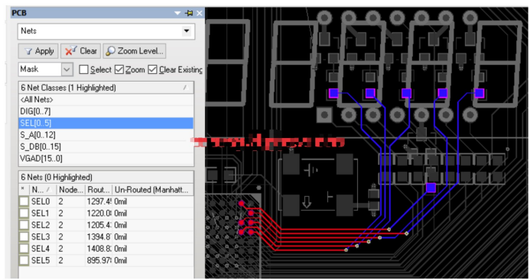Click the Apply filter button
This screenshot has width=530, height=280.
click(x=38, y=51)
